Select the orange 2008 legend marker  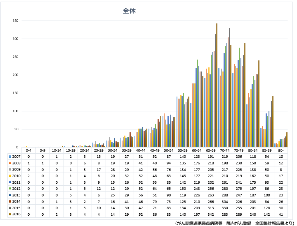[x=10, y=163]
